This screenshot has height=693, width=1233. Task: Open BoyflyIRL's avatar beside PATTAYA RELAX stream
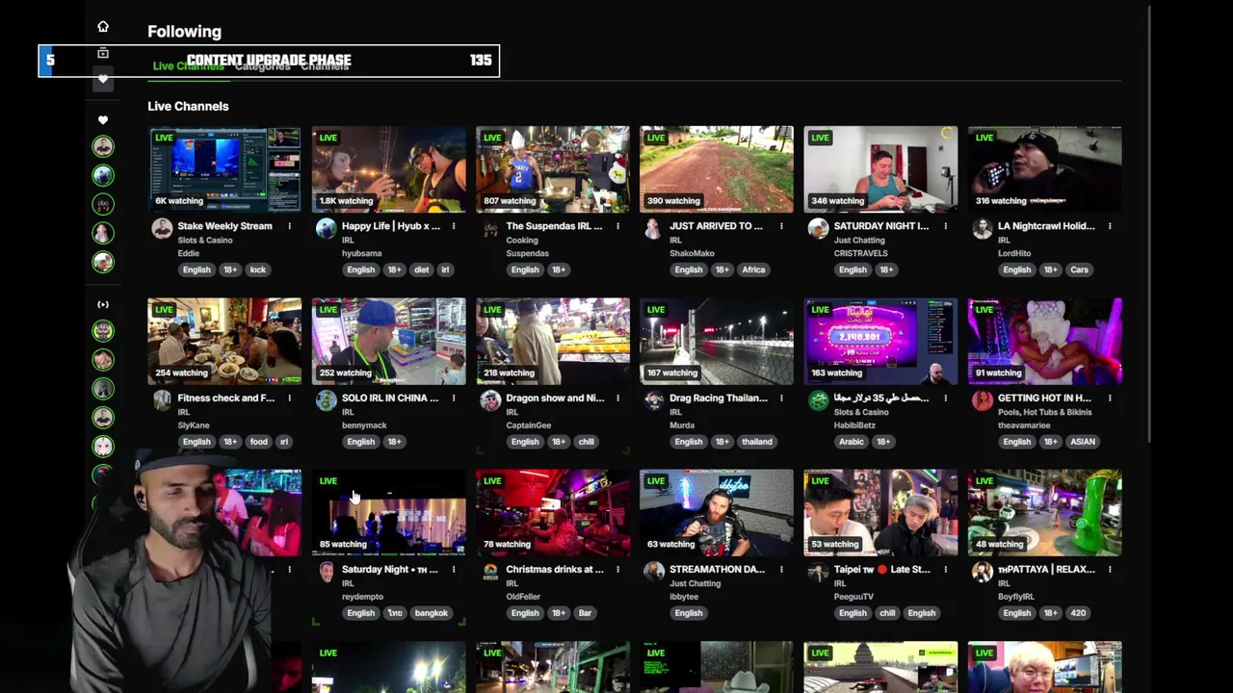982,572
